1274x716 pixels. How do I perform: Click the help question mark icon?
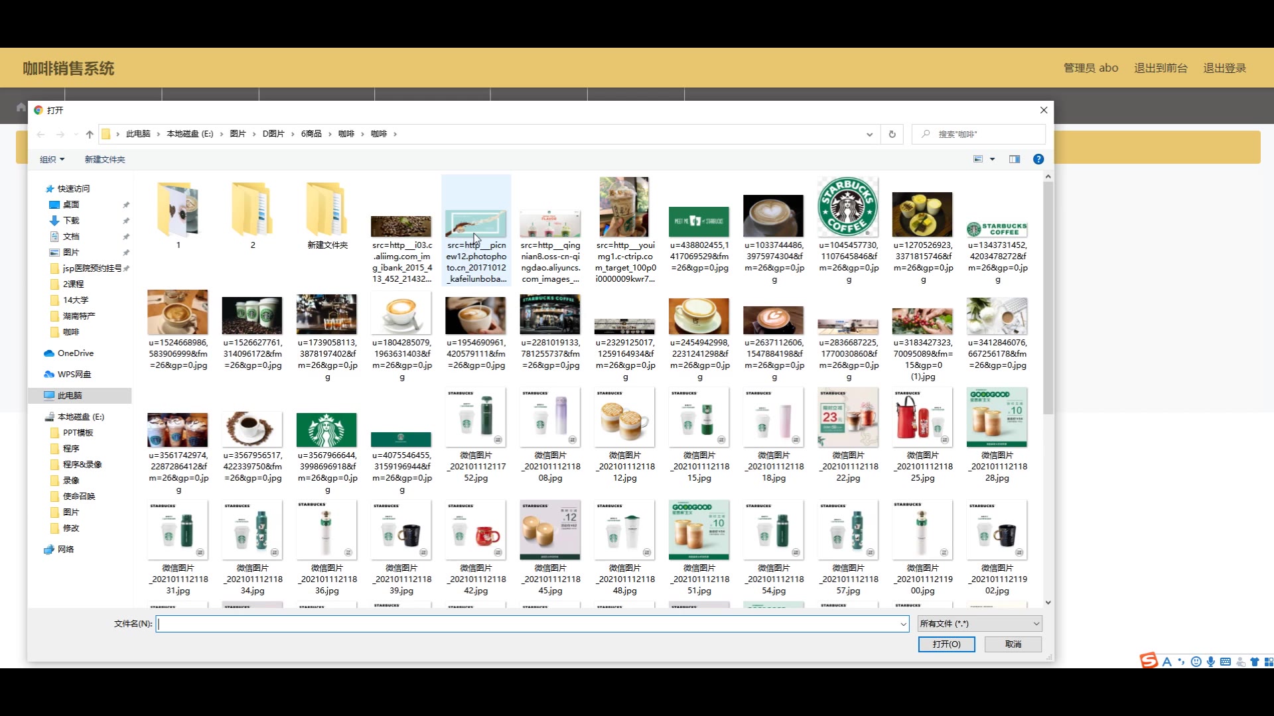tap(1038, 159)
